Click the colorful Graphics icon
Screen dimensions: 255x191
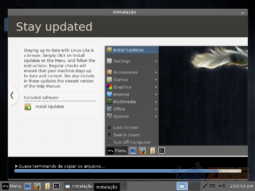point(109,87)
